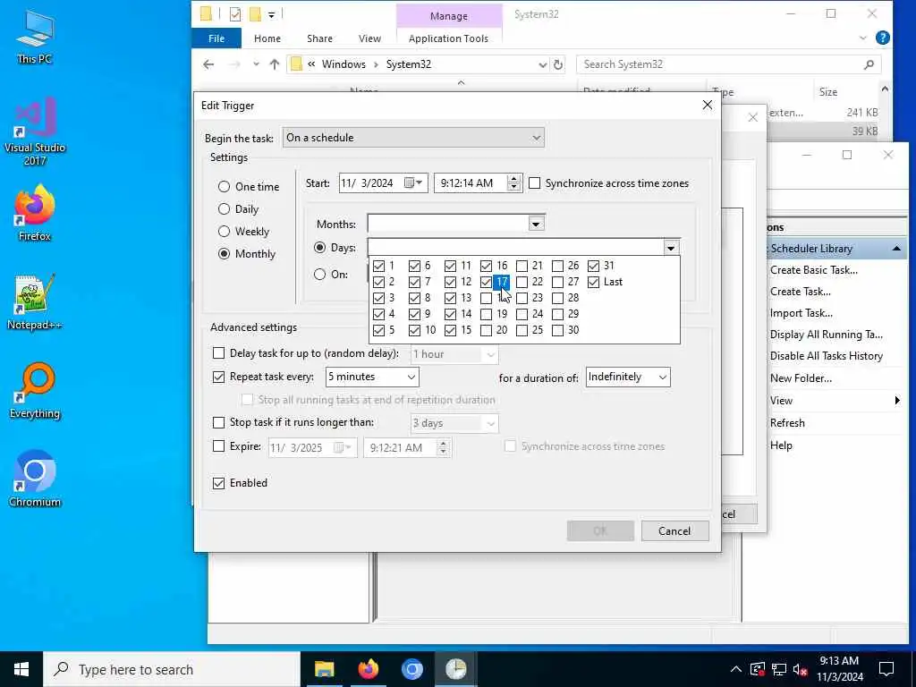The width and height of the screenshot is (916, 687).
Task: Switch to the View ribbon tab
Action: [369, 38]
